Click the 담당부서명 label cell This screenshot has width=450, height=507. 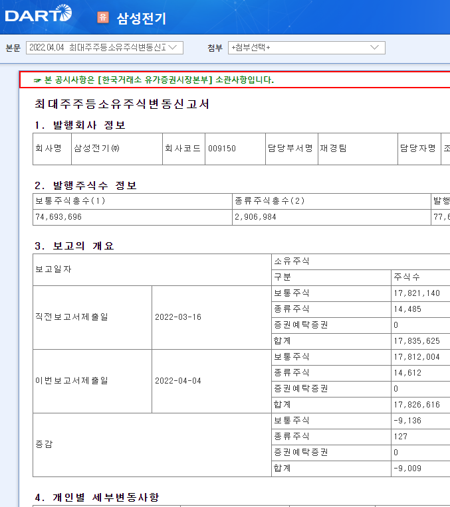coord(292,149)
